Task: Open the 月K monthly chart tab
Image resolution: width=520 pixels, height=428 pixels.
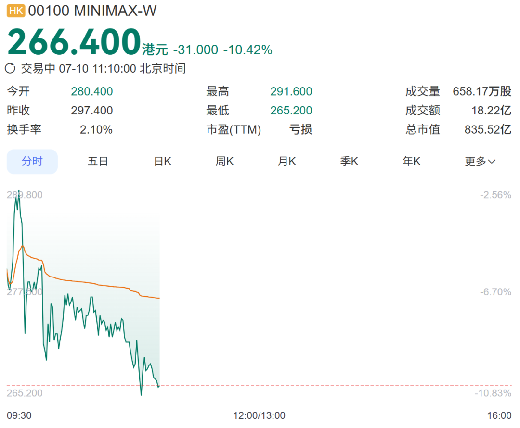Action: (287, 161)
